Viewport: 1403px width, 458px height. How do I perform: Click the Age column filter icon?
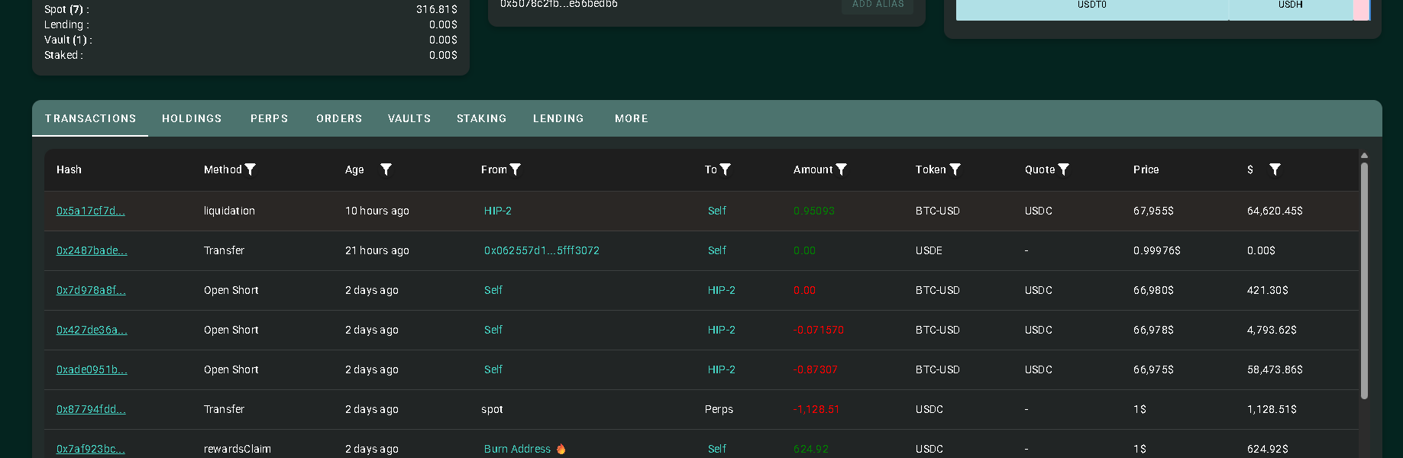tap(386, 169)
